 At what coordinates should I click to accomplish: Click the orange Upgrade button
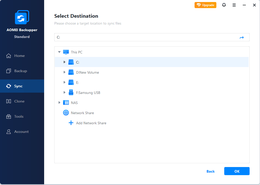coord(205,5)
